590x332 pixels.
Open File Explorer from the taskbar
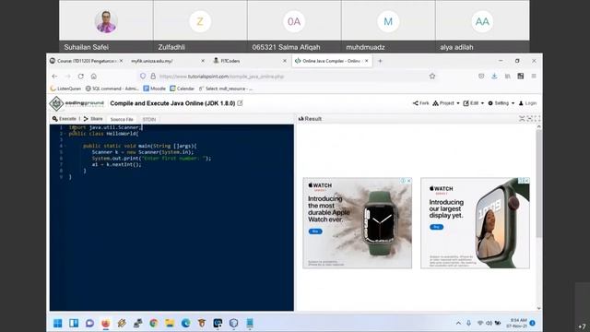tap(170, 323)
